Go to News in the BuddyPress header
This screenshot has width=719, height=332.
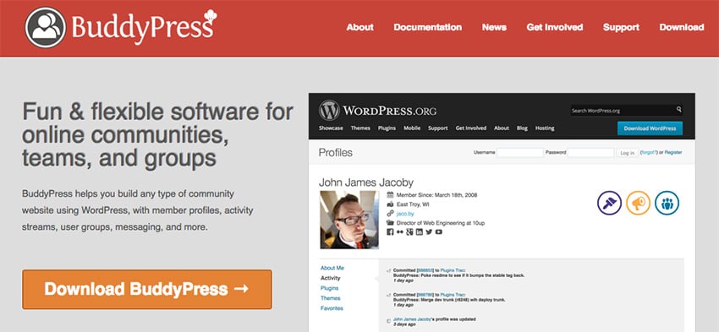point(494,28)
